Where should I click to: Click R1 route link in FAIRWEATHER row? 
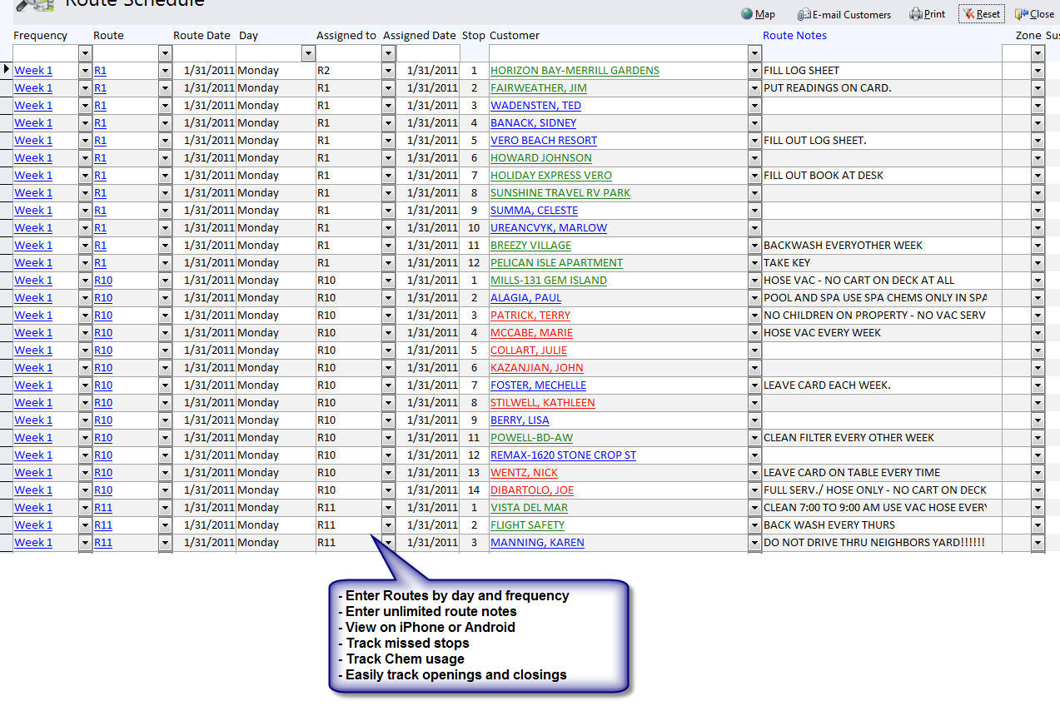coord(100,88)
